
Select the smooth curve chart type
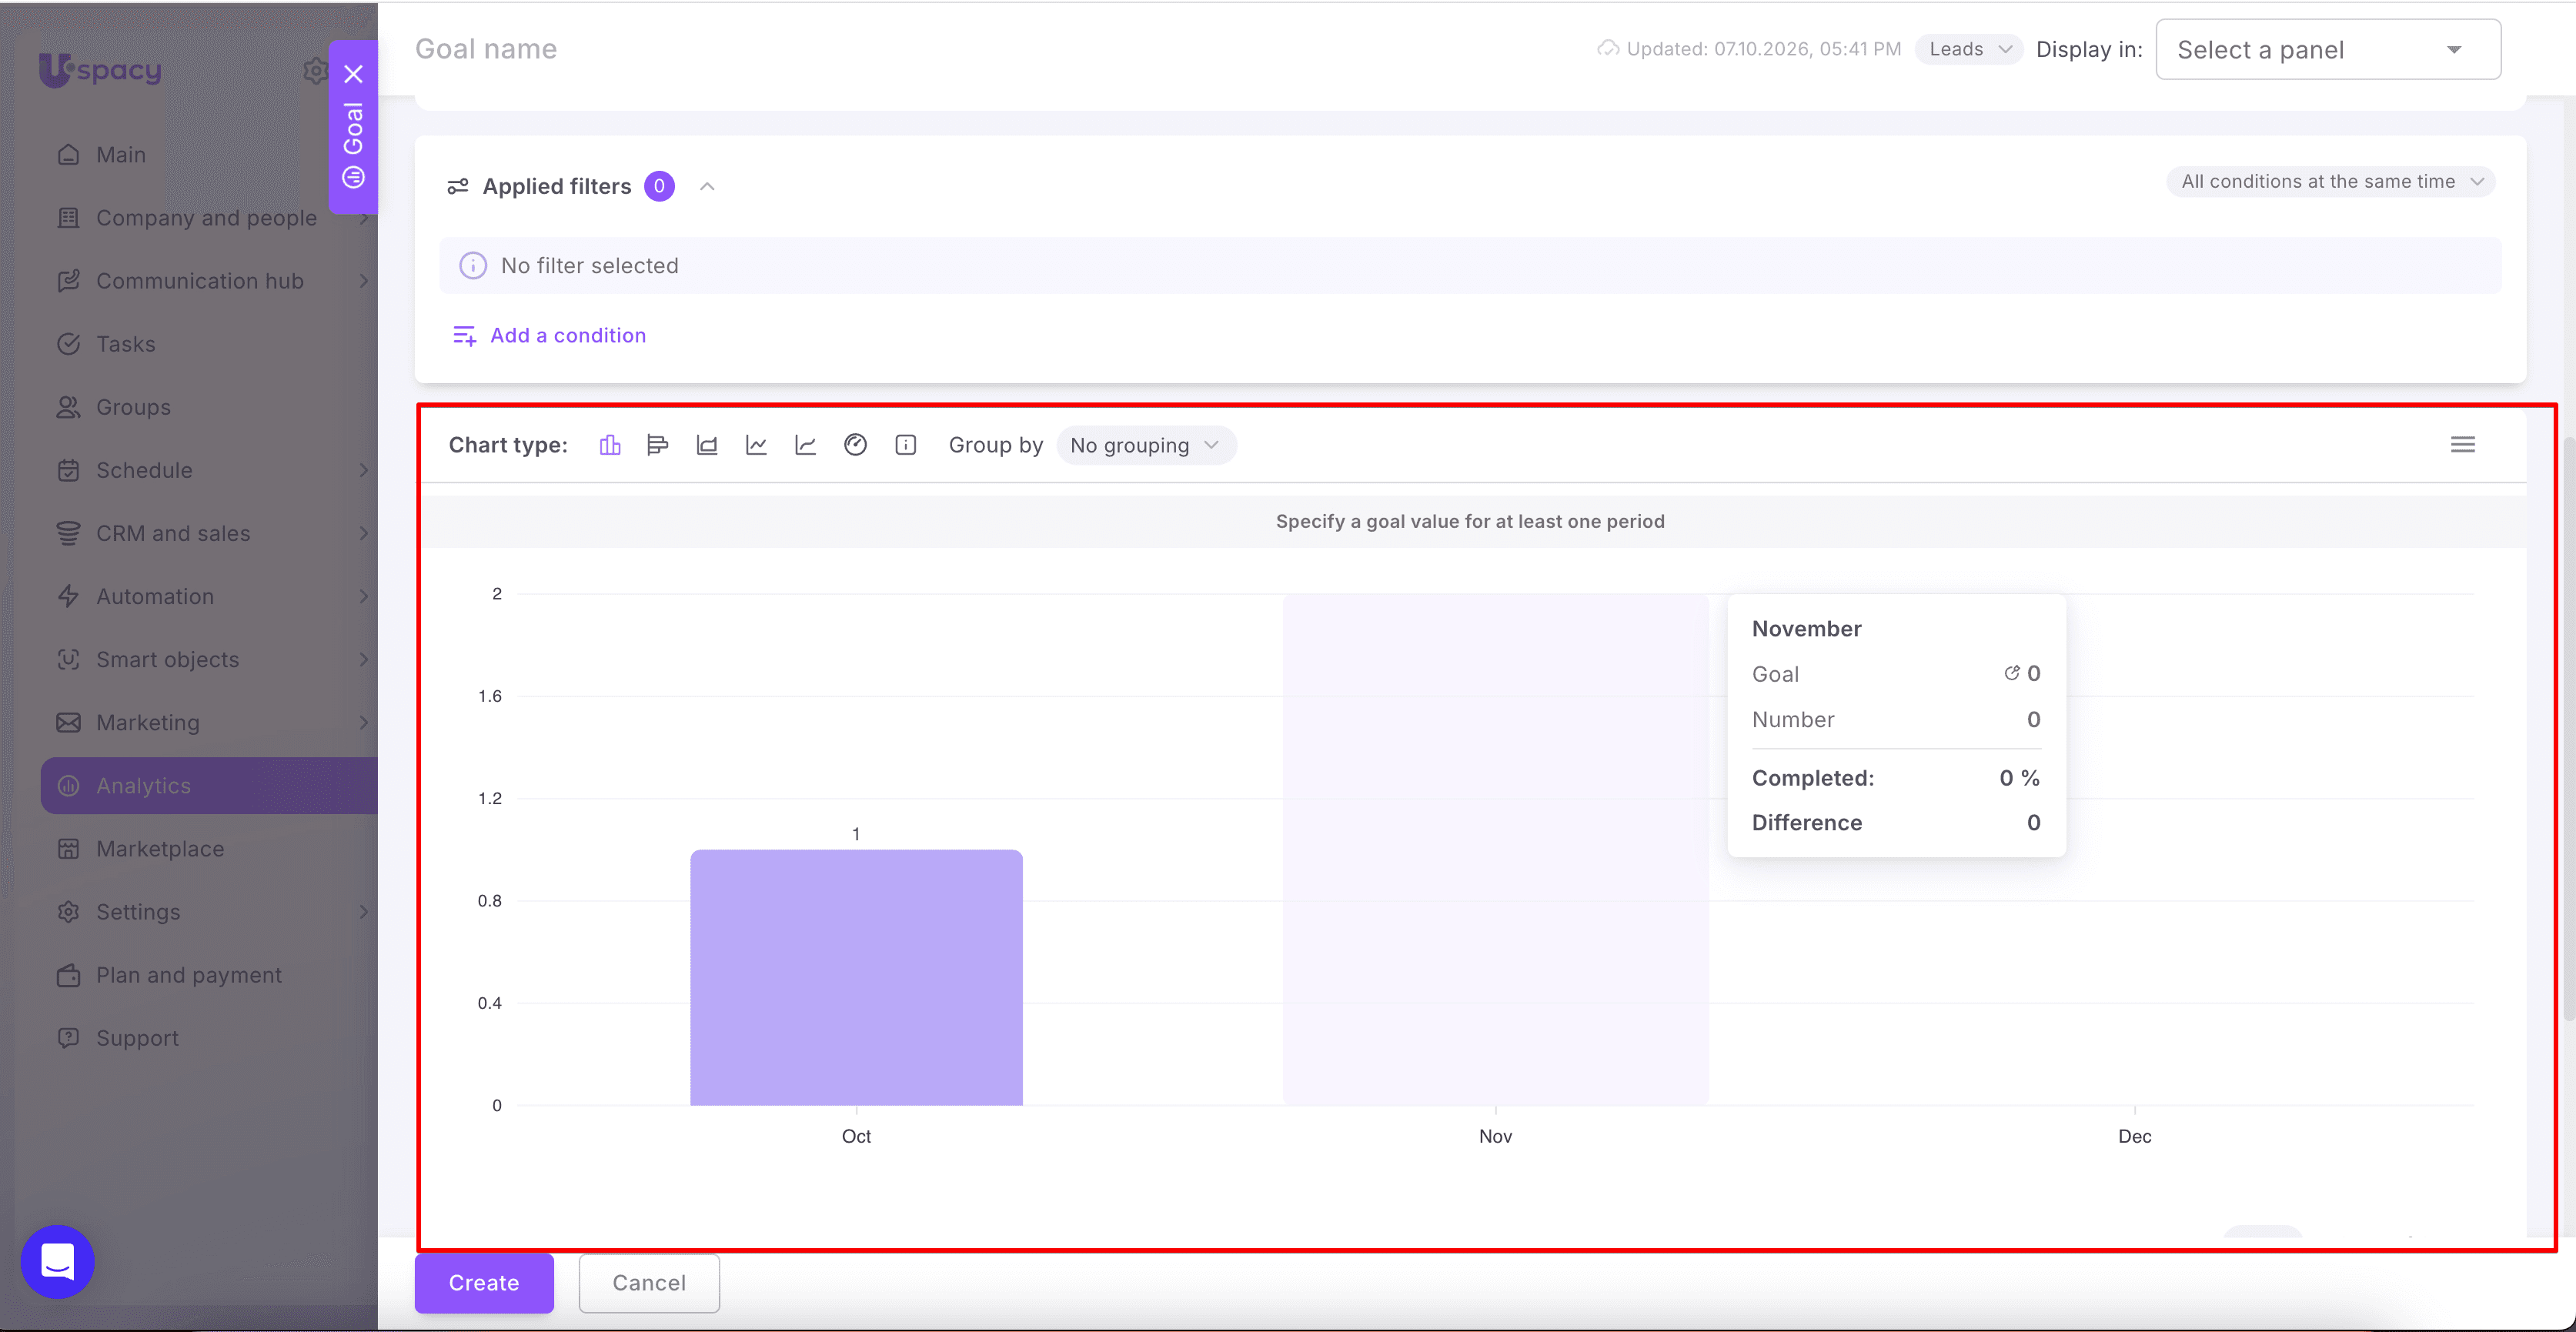tap(805, 445)
